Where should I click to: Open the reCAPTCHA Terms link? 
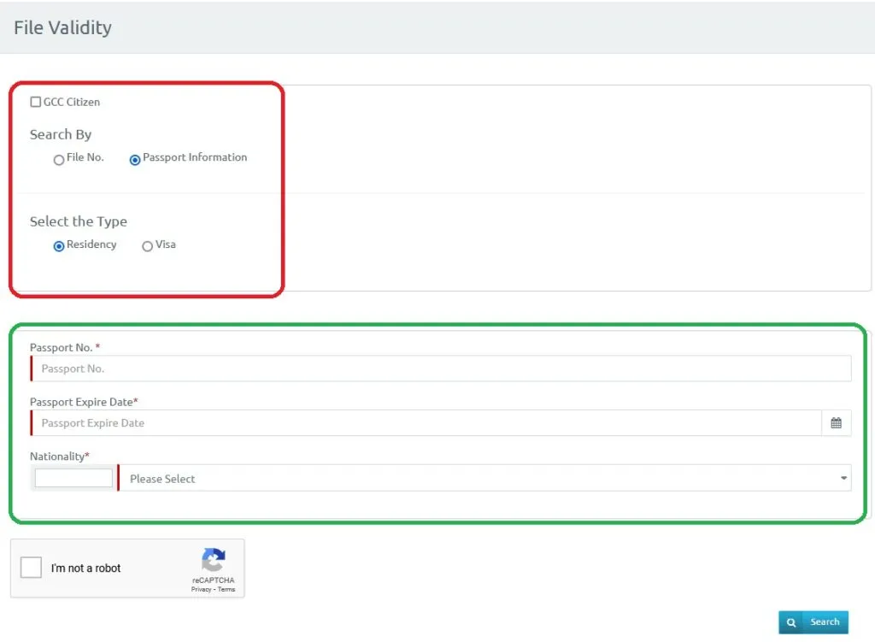226,590
